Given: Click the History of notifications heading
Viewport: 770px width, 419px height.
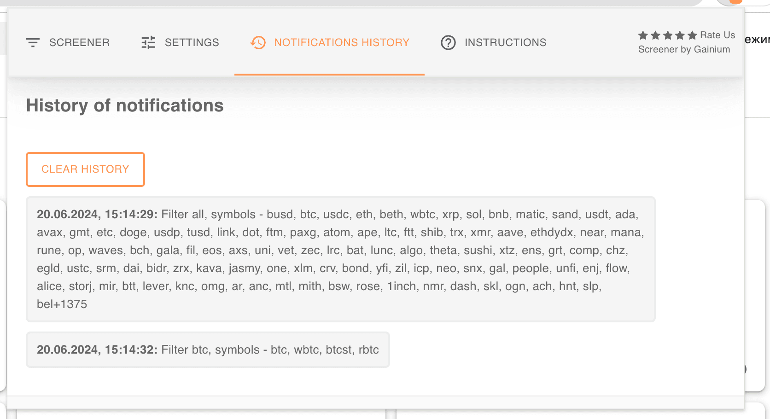Looking at the screenshot, I should click(125, 105).
